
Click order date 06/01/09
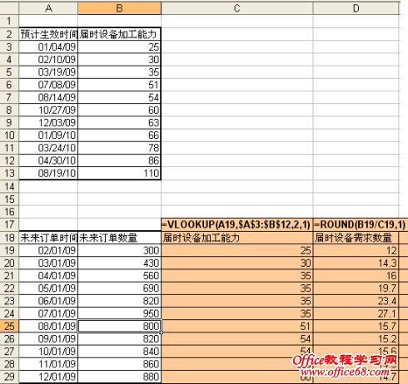[x=48, y=301]
